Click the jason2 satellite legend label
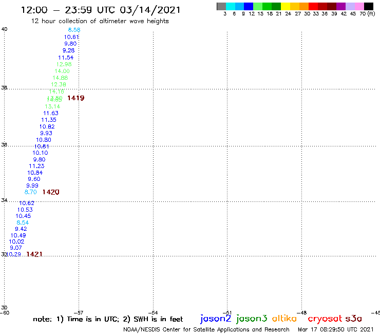The width and height of the screenshot is (380, 334). point(216,319)
